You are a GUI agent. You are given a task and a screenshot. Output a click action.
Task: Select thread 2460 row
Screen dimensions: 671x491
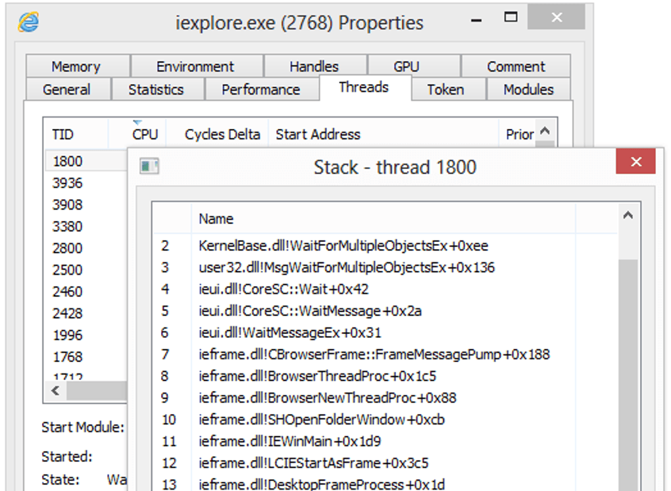click(x=86, y=291)
